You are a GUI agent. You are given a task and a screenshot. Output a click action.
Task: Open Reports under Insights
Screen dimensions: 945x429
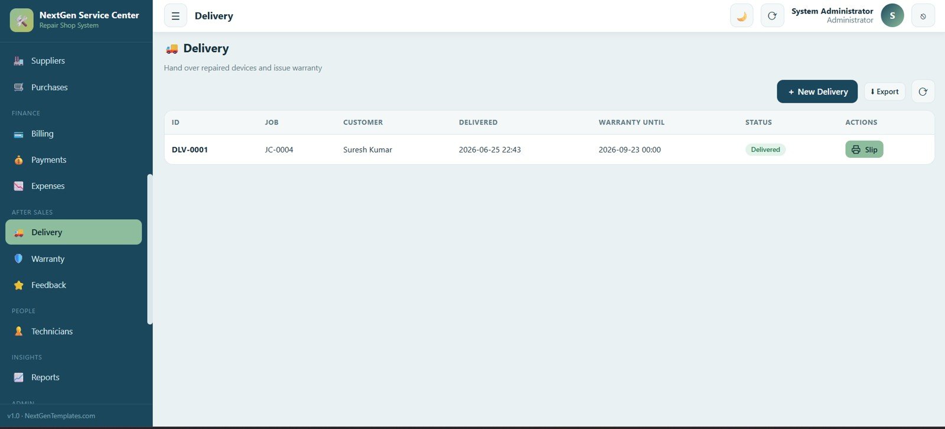tap(73, 378)
